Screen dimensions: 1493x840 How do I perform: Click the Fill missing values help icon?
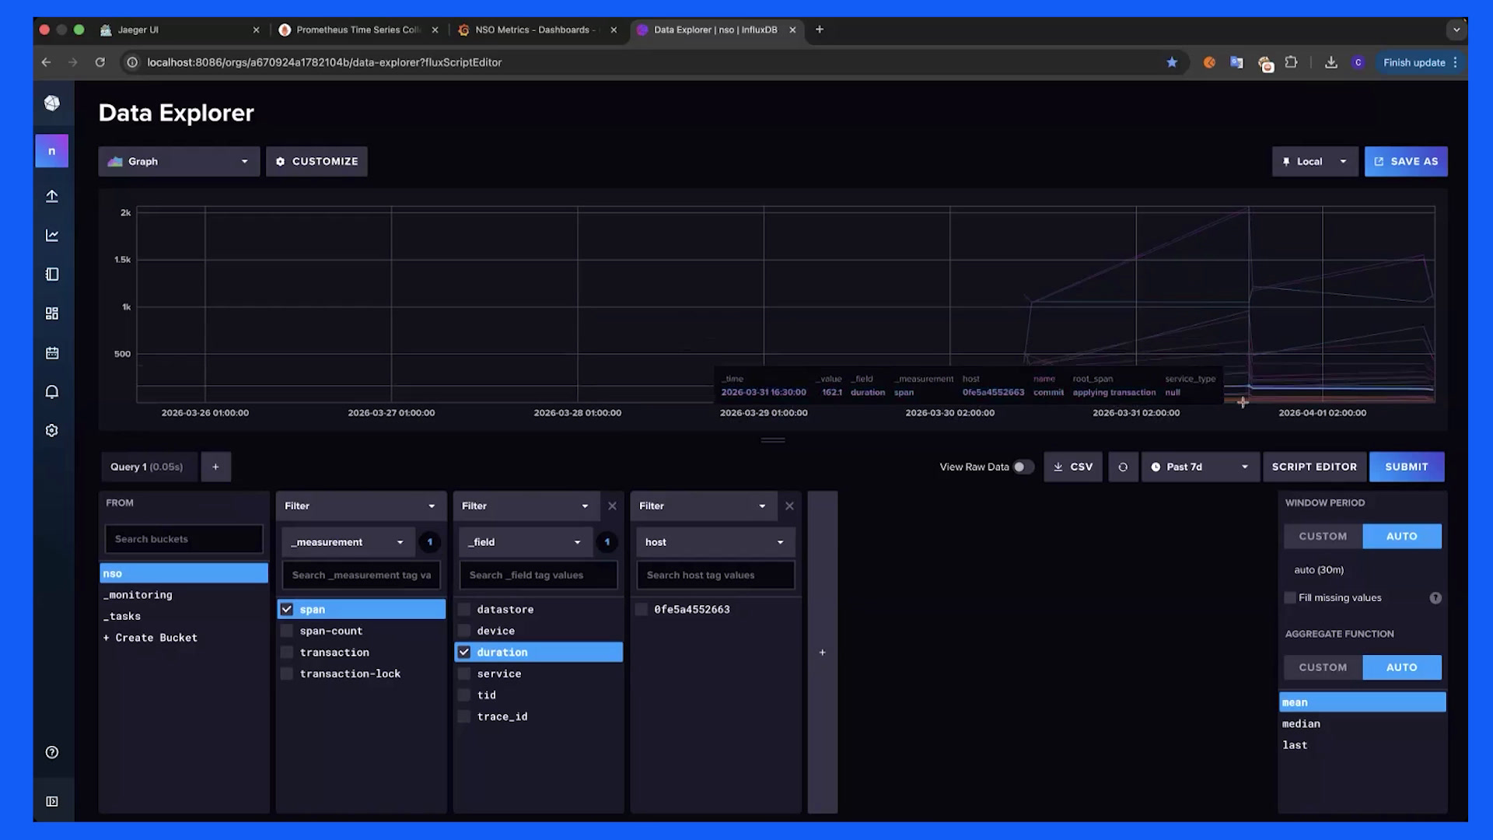pos(1435,598)
